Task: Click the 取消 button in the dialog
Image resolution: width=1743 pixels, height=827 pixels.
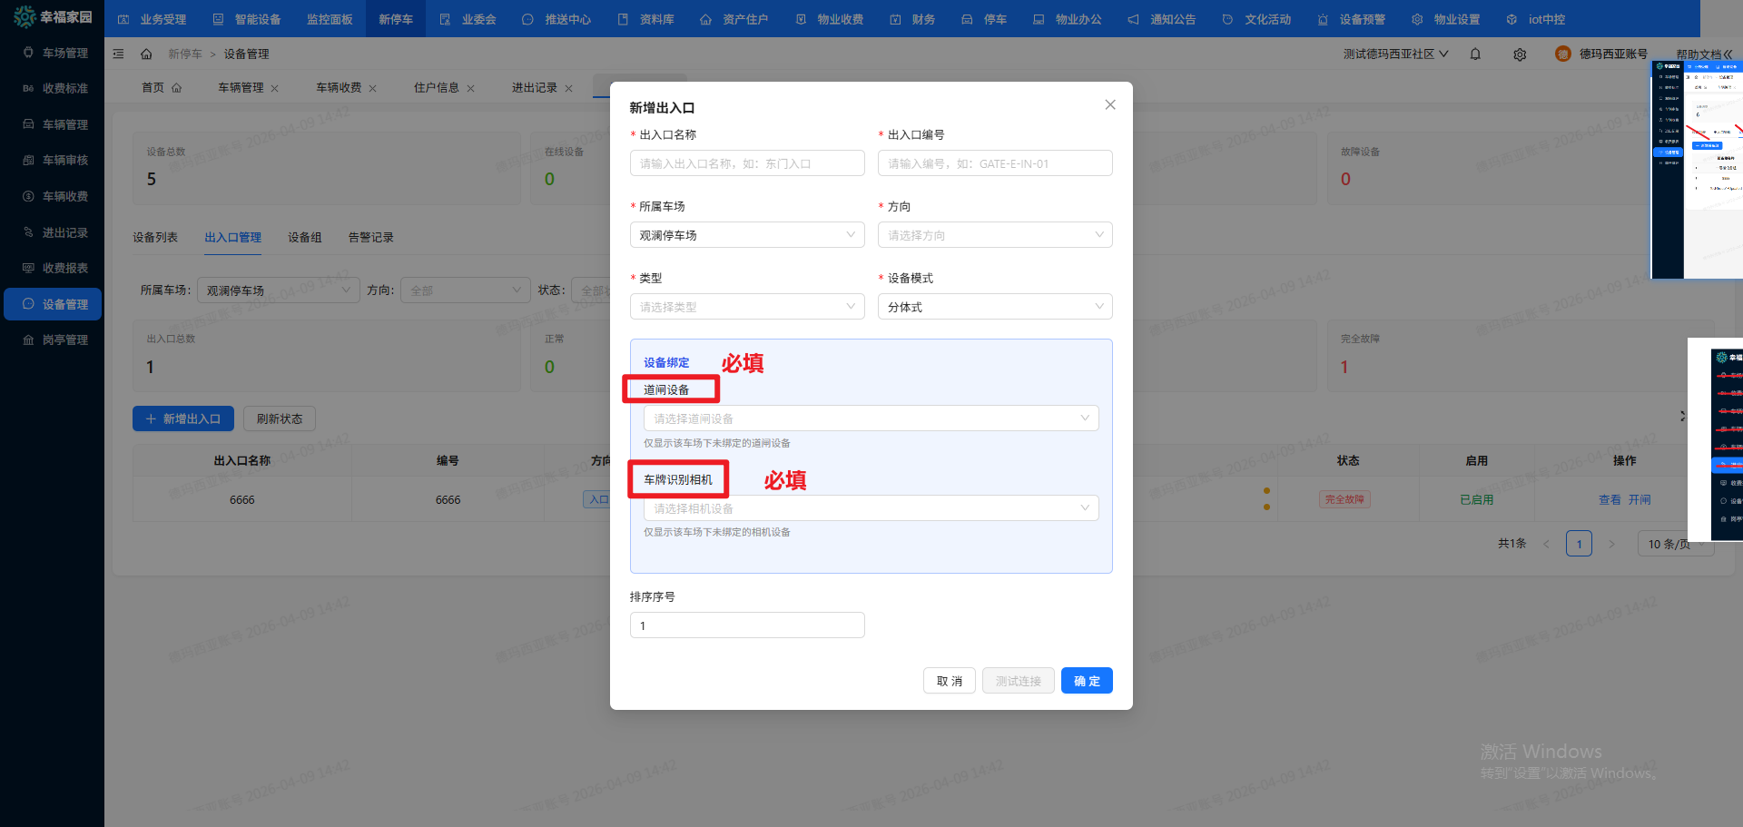Action: point(949,681)
